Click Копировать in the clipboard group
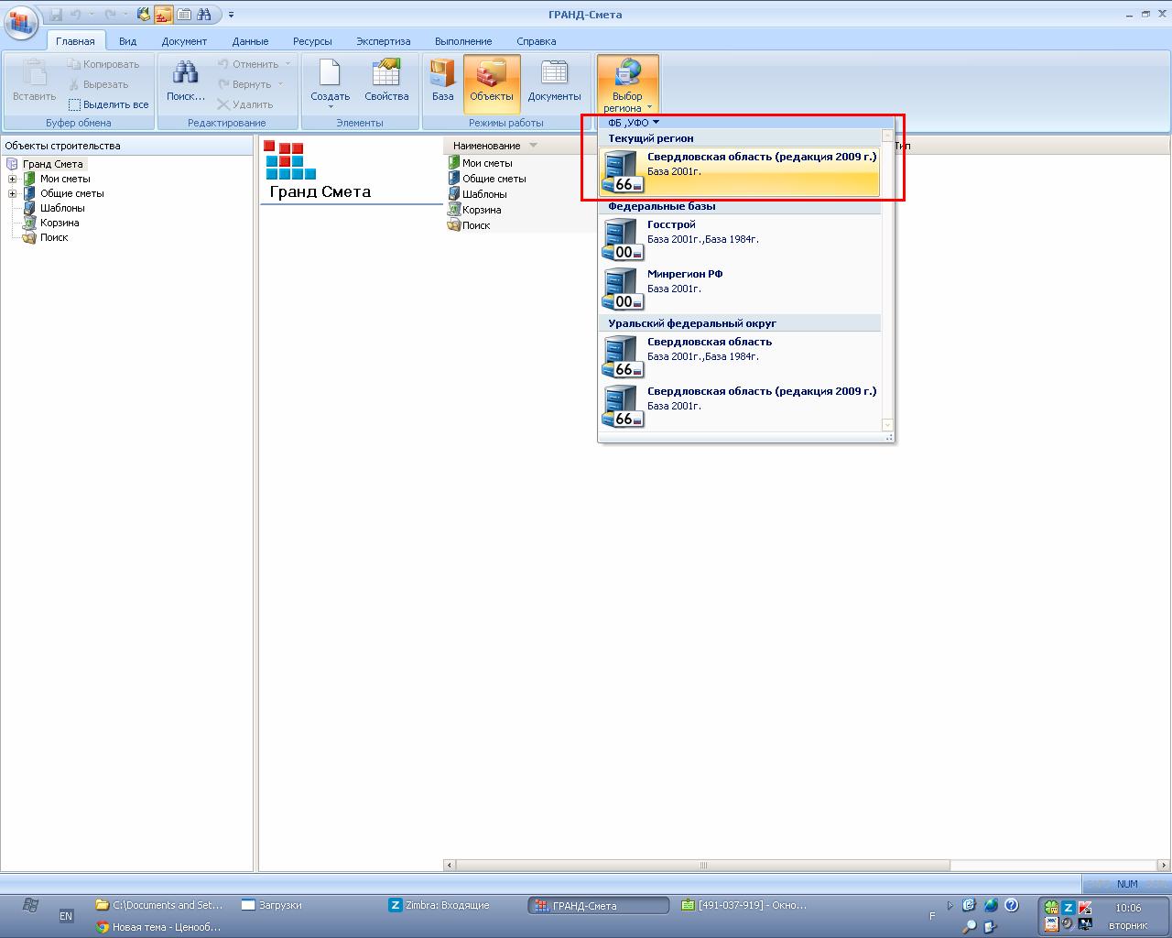Viewport: 1172px width, 938px height. pyautogui.click(x=103, y=64)
